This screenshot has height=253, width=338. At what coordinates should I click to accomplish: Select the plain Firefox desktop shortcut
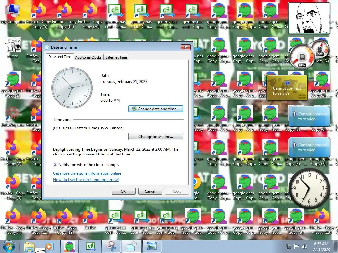90,219
